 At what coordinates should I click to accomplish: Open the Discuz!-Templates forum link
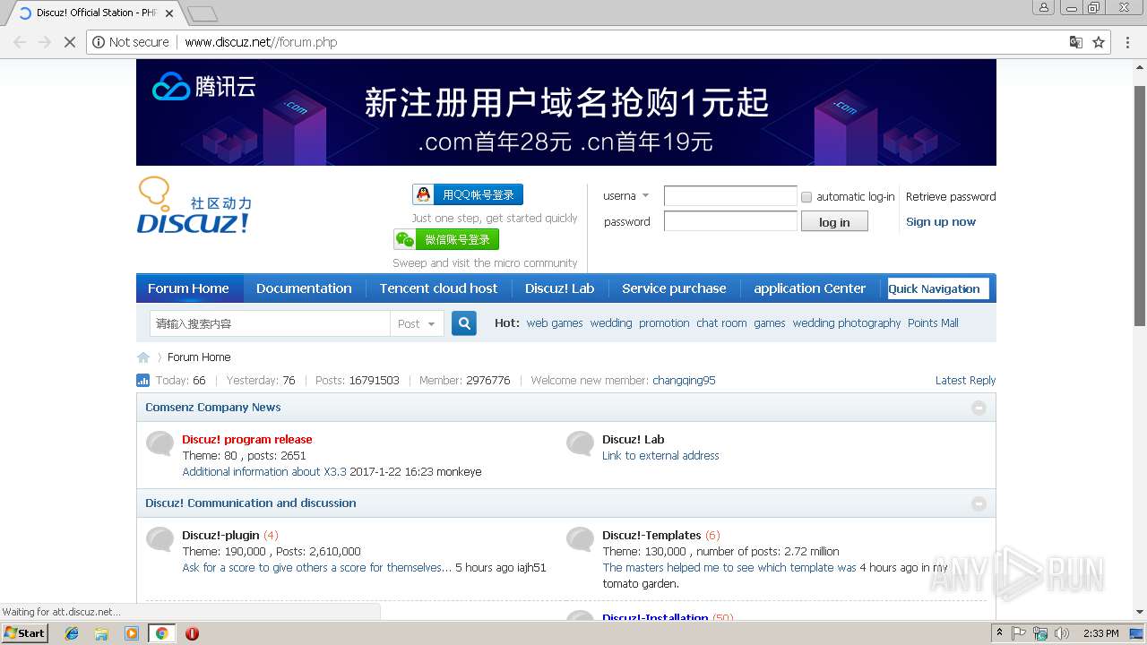651,536
